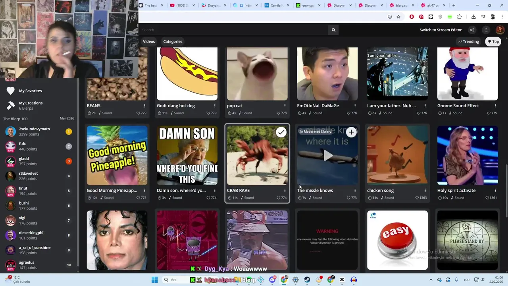Click The Blerp 100 heading
Screen dimensions: 508x286
click(x=15, y=119)
